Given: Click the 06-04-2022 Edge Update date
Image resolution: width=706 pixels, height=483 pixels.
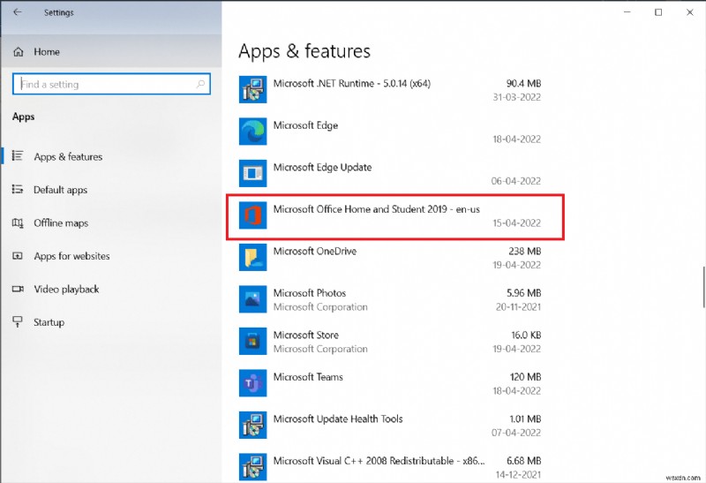Looking at the screenshot, I should (x=516, y=181).
